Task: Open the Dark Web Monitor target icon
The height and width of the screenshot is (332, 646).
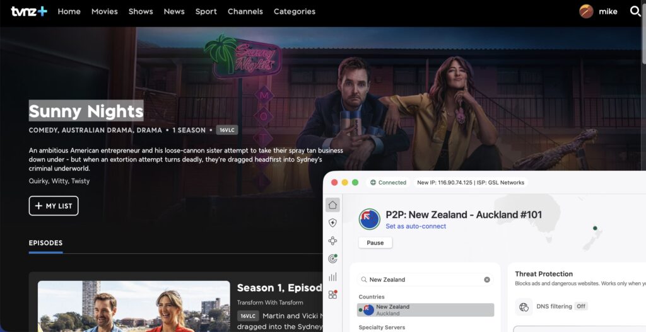Action: [x=332, y=259]
